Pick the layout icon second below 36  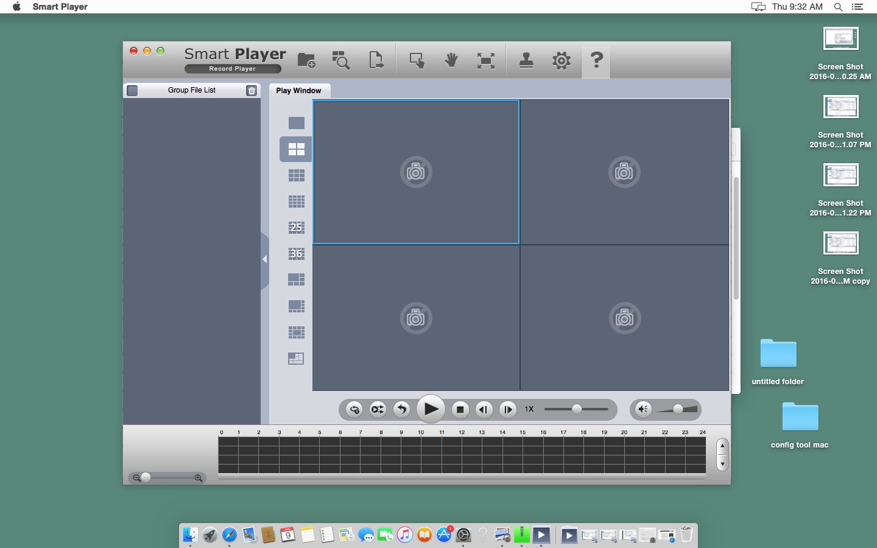click(297, 306)
